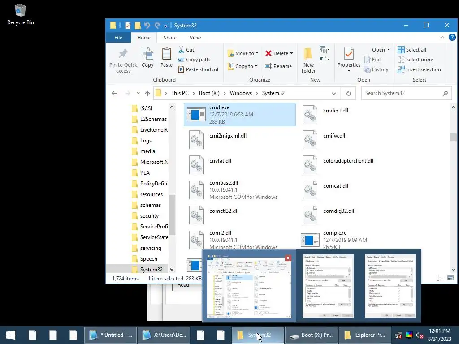The image size is (459, 344).
Task: Close the System32 taskbar preview thumbnail
Action: (288, 258)
